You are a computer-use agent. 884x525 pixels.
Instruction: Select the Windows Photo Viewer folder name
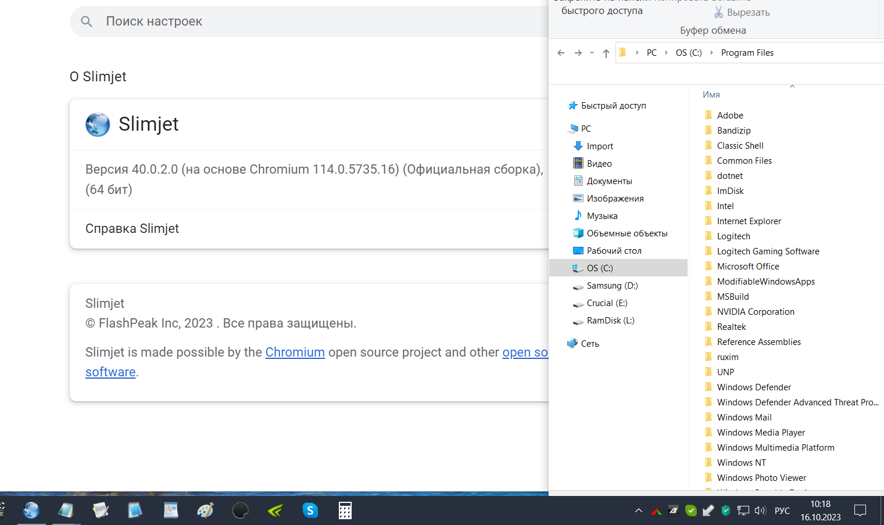coord(762,478)
